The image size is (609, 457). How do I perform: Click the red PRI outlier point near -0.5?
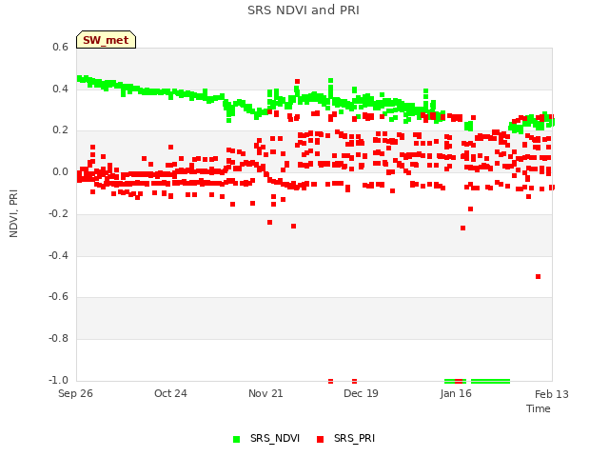538,277
